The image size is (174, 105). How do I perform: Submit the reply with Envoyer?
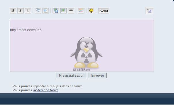point(97,75)
